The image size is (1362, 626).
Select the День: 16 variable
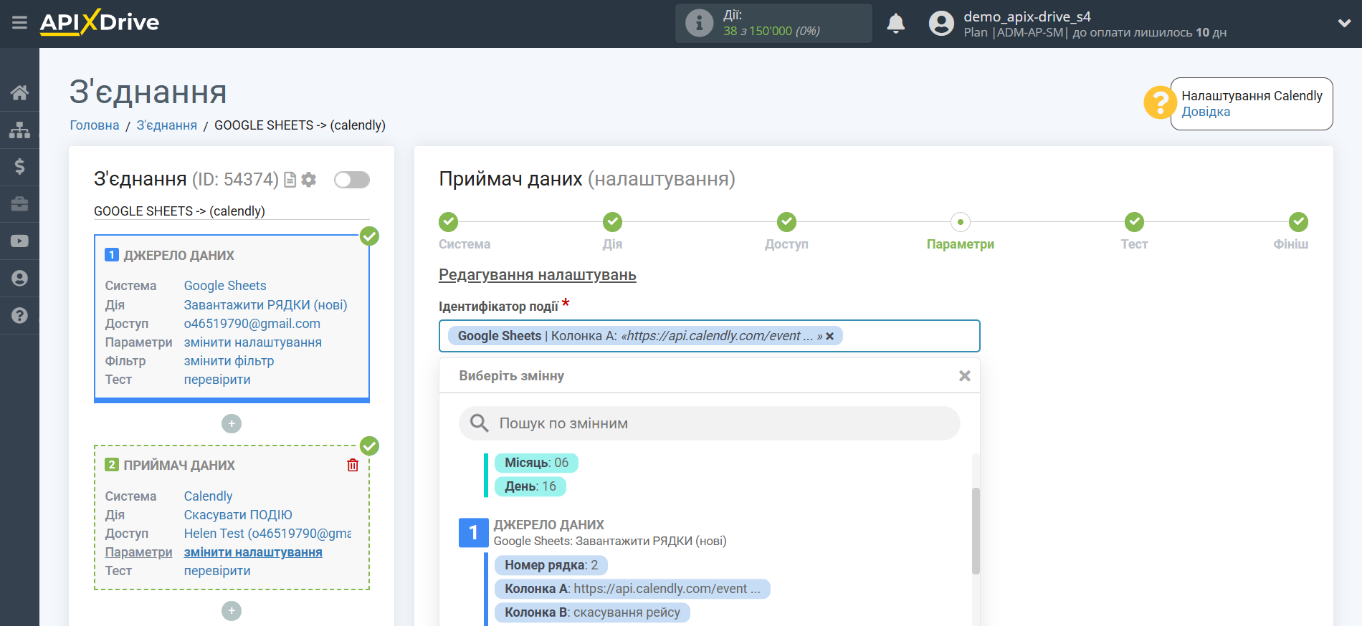530,486
